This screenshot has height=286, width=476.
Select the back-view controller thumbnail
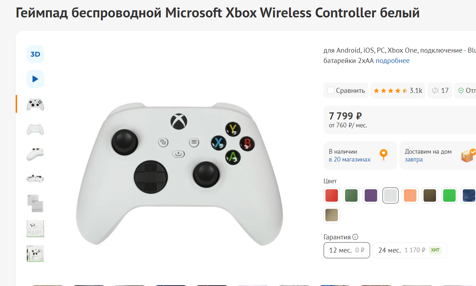(x=35, y=129)
